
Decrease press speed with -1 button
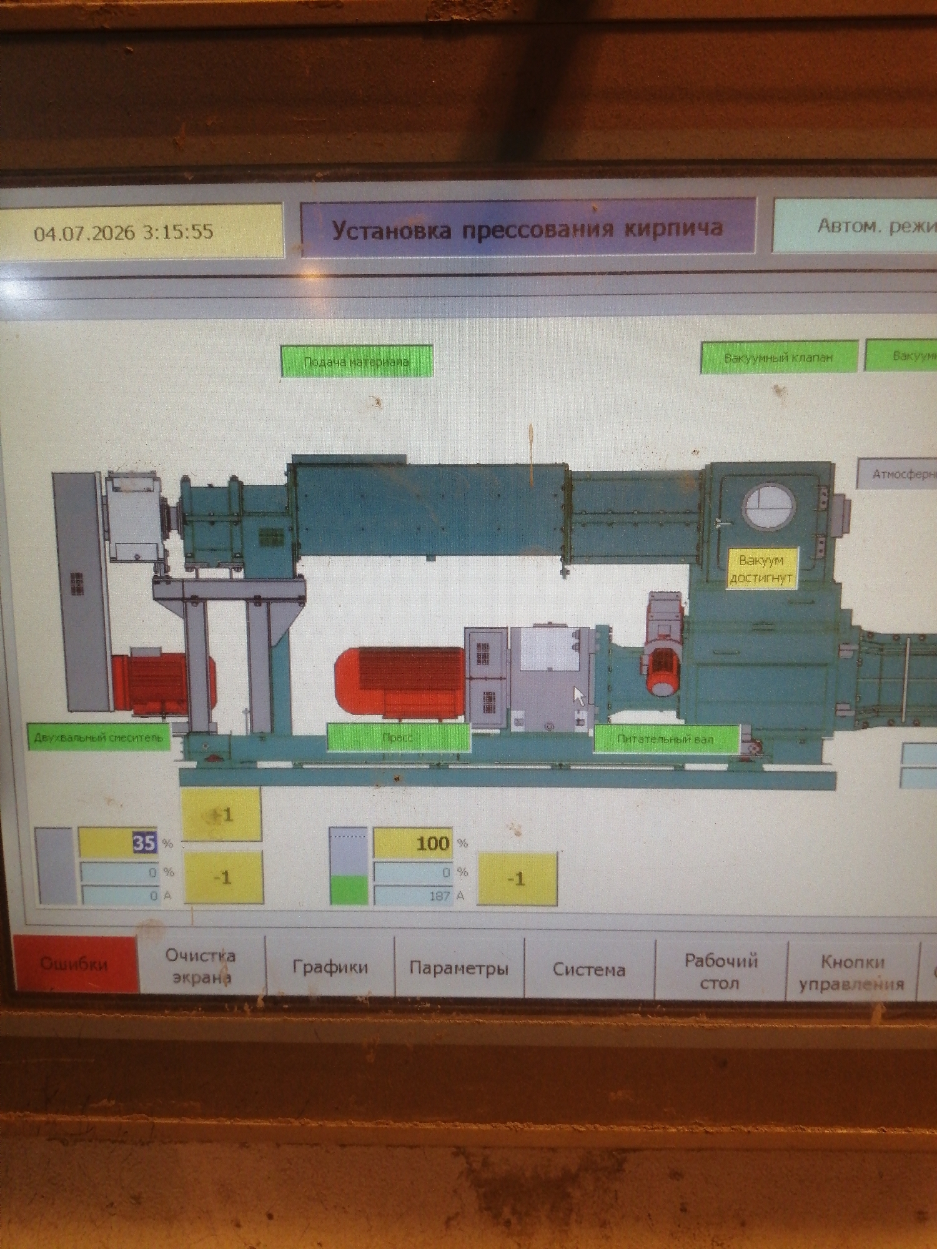point(517,879)
